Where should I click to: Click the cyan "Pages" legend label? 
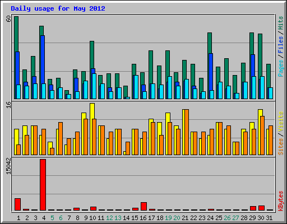click(x=280, y=68)
